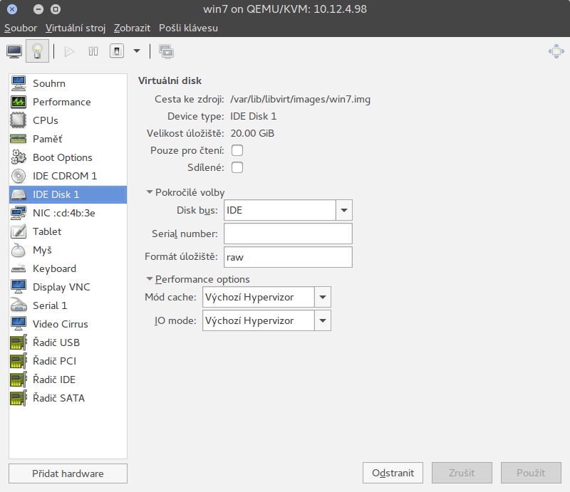The width and height of the screenshot is (570, 492).
Task: Open the Virtuální stroj menu
Action: coord(76,28)
